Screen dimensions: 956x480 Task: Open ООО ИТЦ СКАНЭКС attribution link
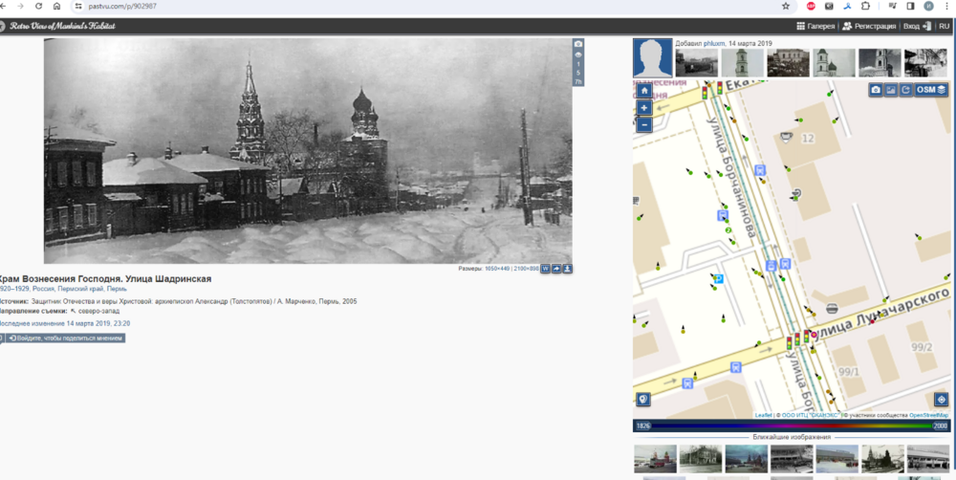809,415
